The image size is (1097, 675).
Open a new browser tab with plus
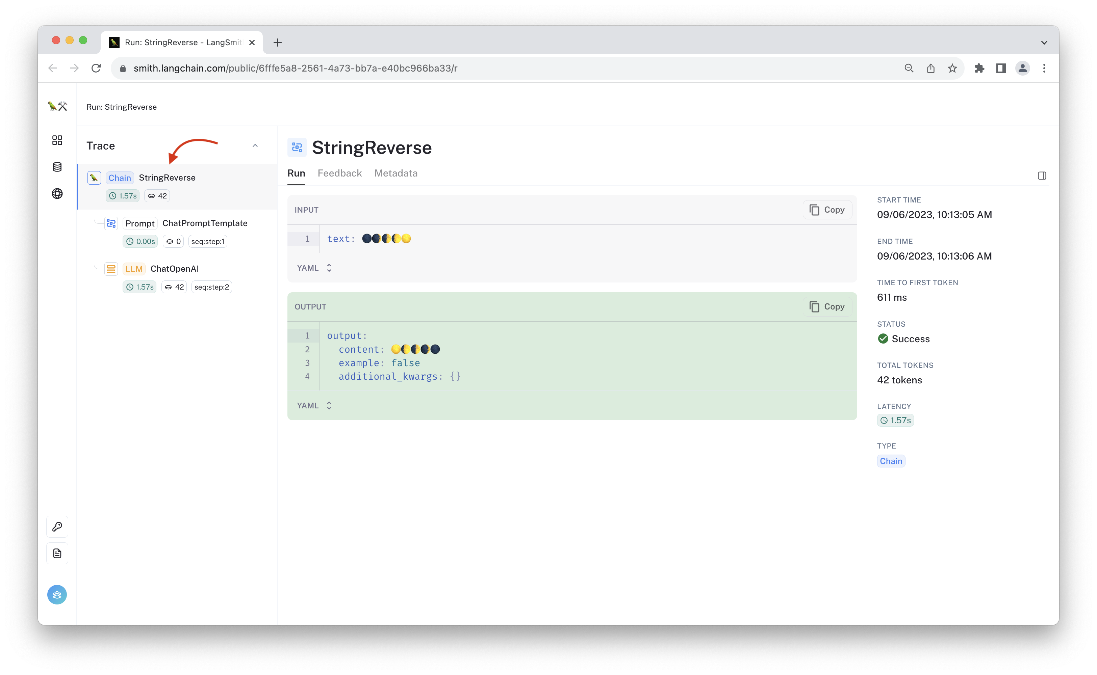click(x=277, y=43)
